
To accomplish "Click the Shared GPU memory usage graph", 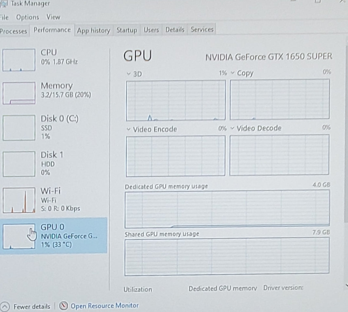I will coord(227,257).
